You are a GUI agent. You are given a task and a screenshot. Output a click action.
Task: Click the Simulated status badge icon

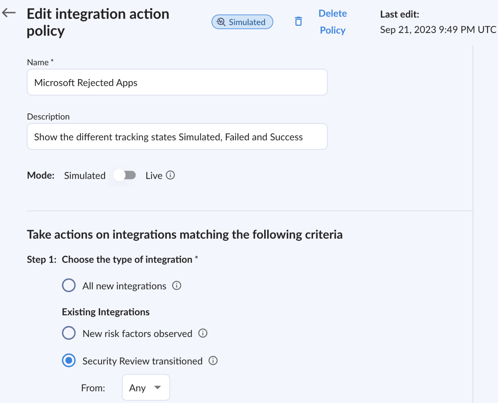pyautogui.click(x=221, y=22)
